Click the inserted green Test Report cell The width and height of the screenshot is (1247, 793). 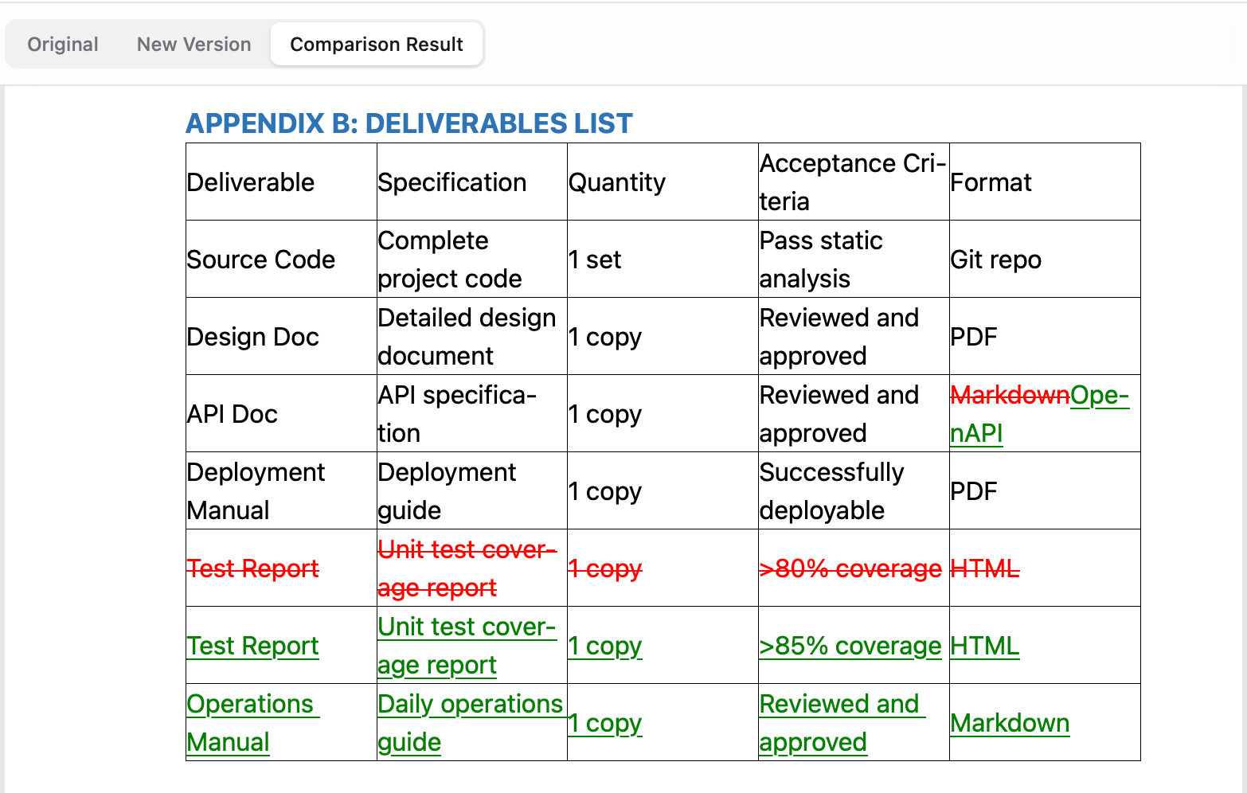click(281, 646)
